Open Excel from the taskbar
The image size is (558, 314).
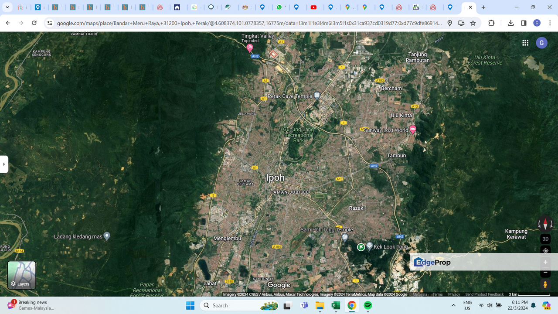tap(336, 305)
